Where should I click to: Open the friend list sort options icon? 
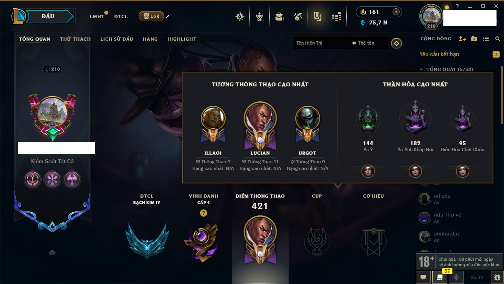pyautogui.click(x=486, y=39)
